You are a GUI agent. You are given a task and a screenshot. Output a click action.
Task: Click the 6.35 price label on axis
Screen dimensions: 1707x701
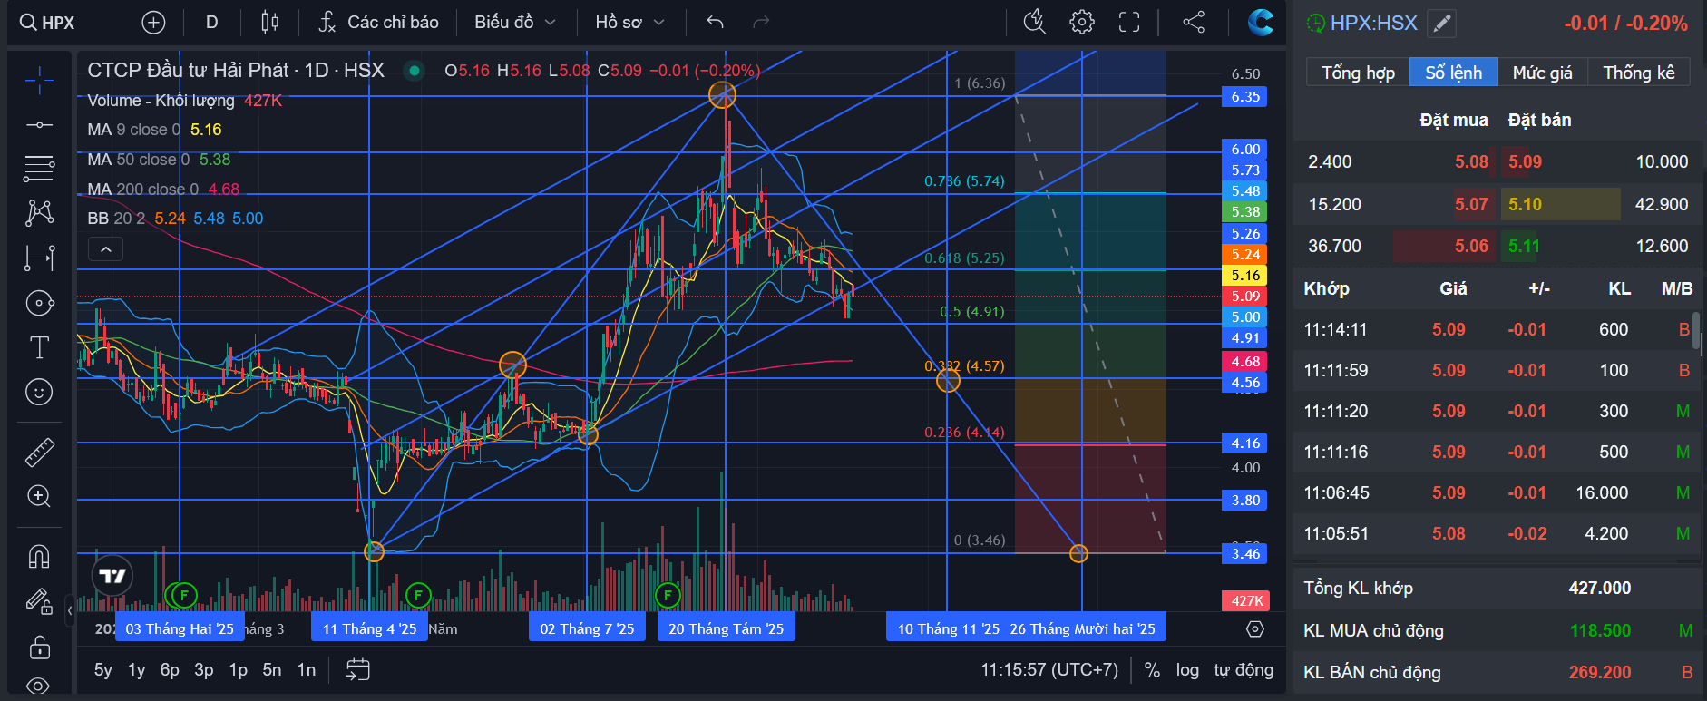coord(1244,96)
